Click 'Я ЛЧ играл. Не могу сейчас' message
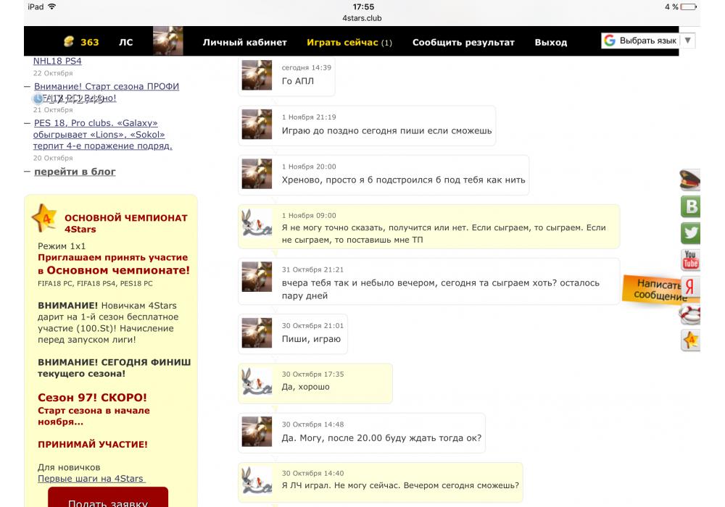Viewport: 725px width, 507px height. click(400, 485)
